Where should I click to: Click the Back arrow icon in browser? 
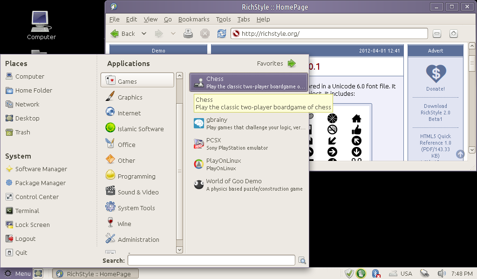pos(115,33)
